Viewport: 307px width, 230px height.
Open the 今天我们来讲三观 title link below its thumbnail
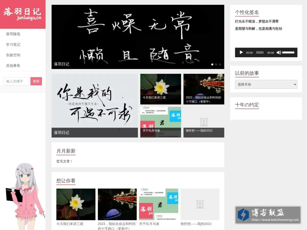pos(70,224)
